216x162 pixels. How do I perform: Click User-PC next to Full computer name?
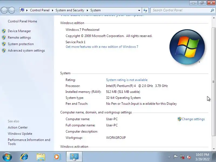[112, 125]
